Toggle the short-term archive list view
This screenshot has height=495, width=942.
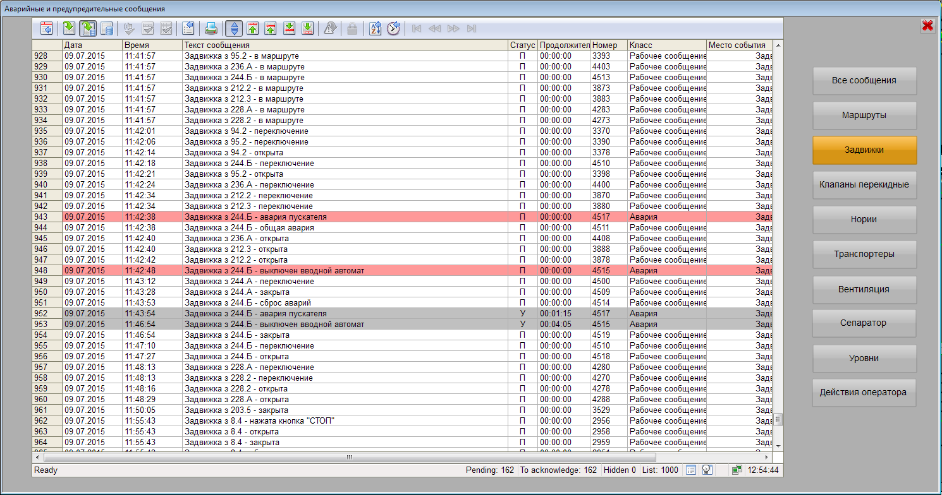click(89, 28)
